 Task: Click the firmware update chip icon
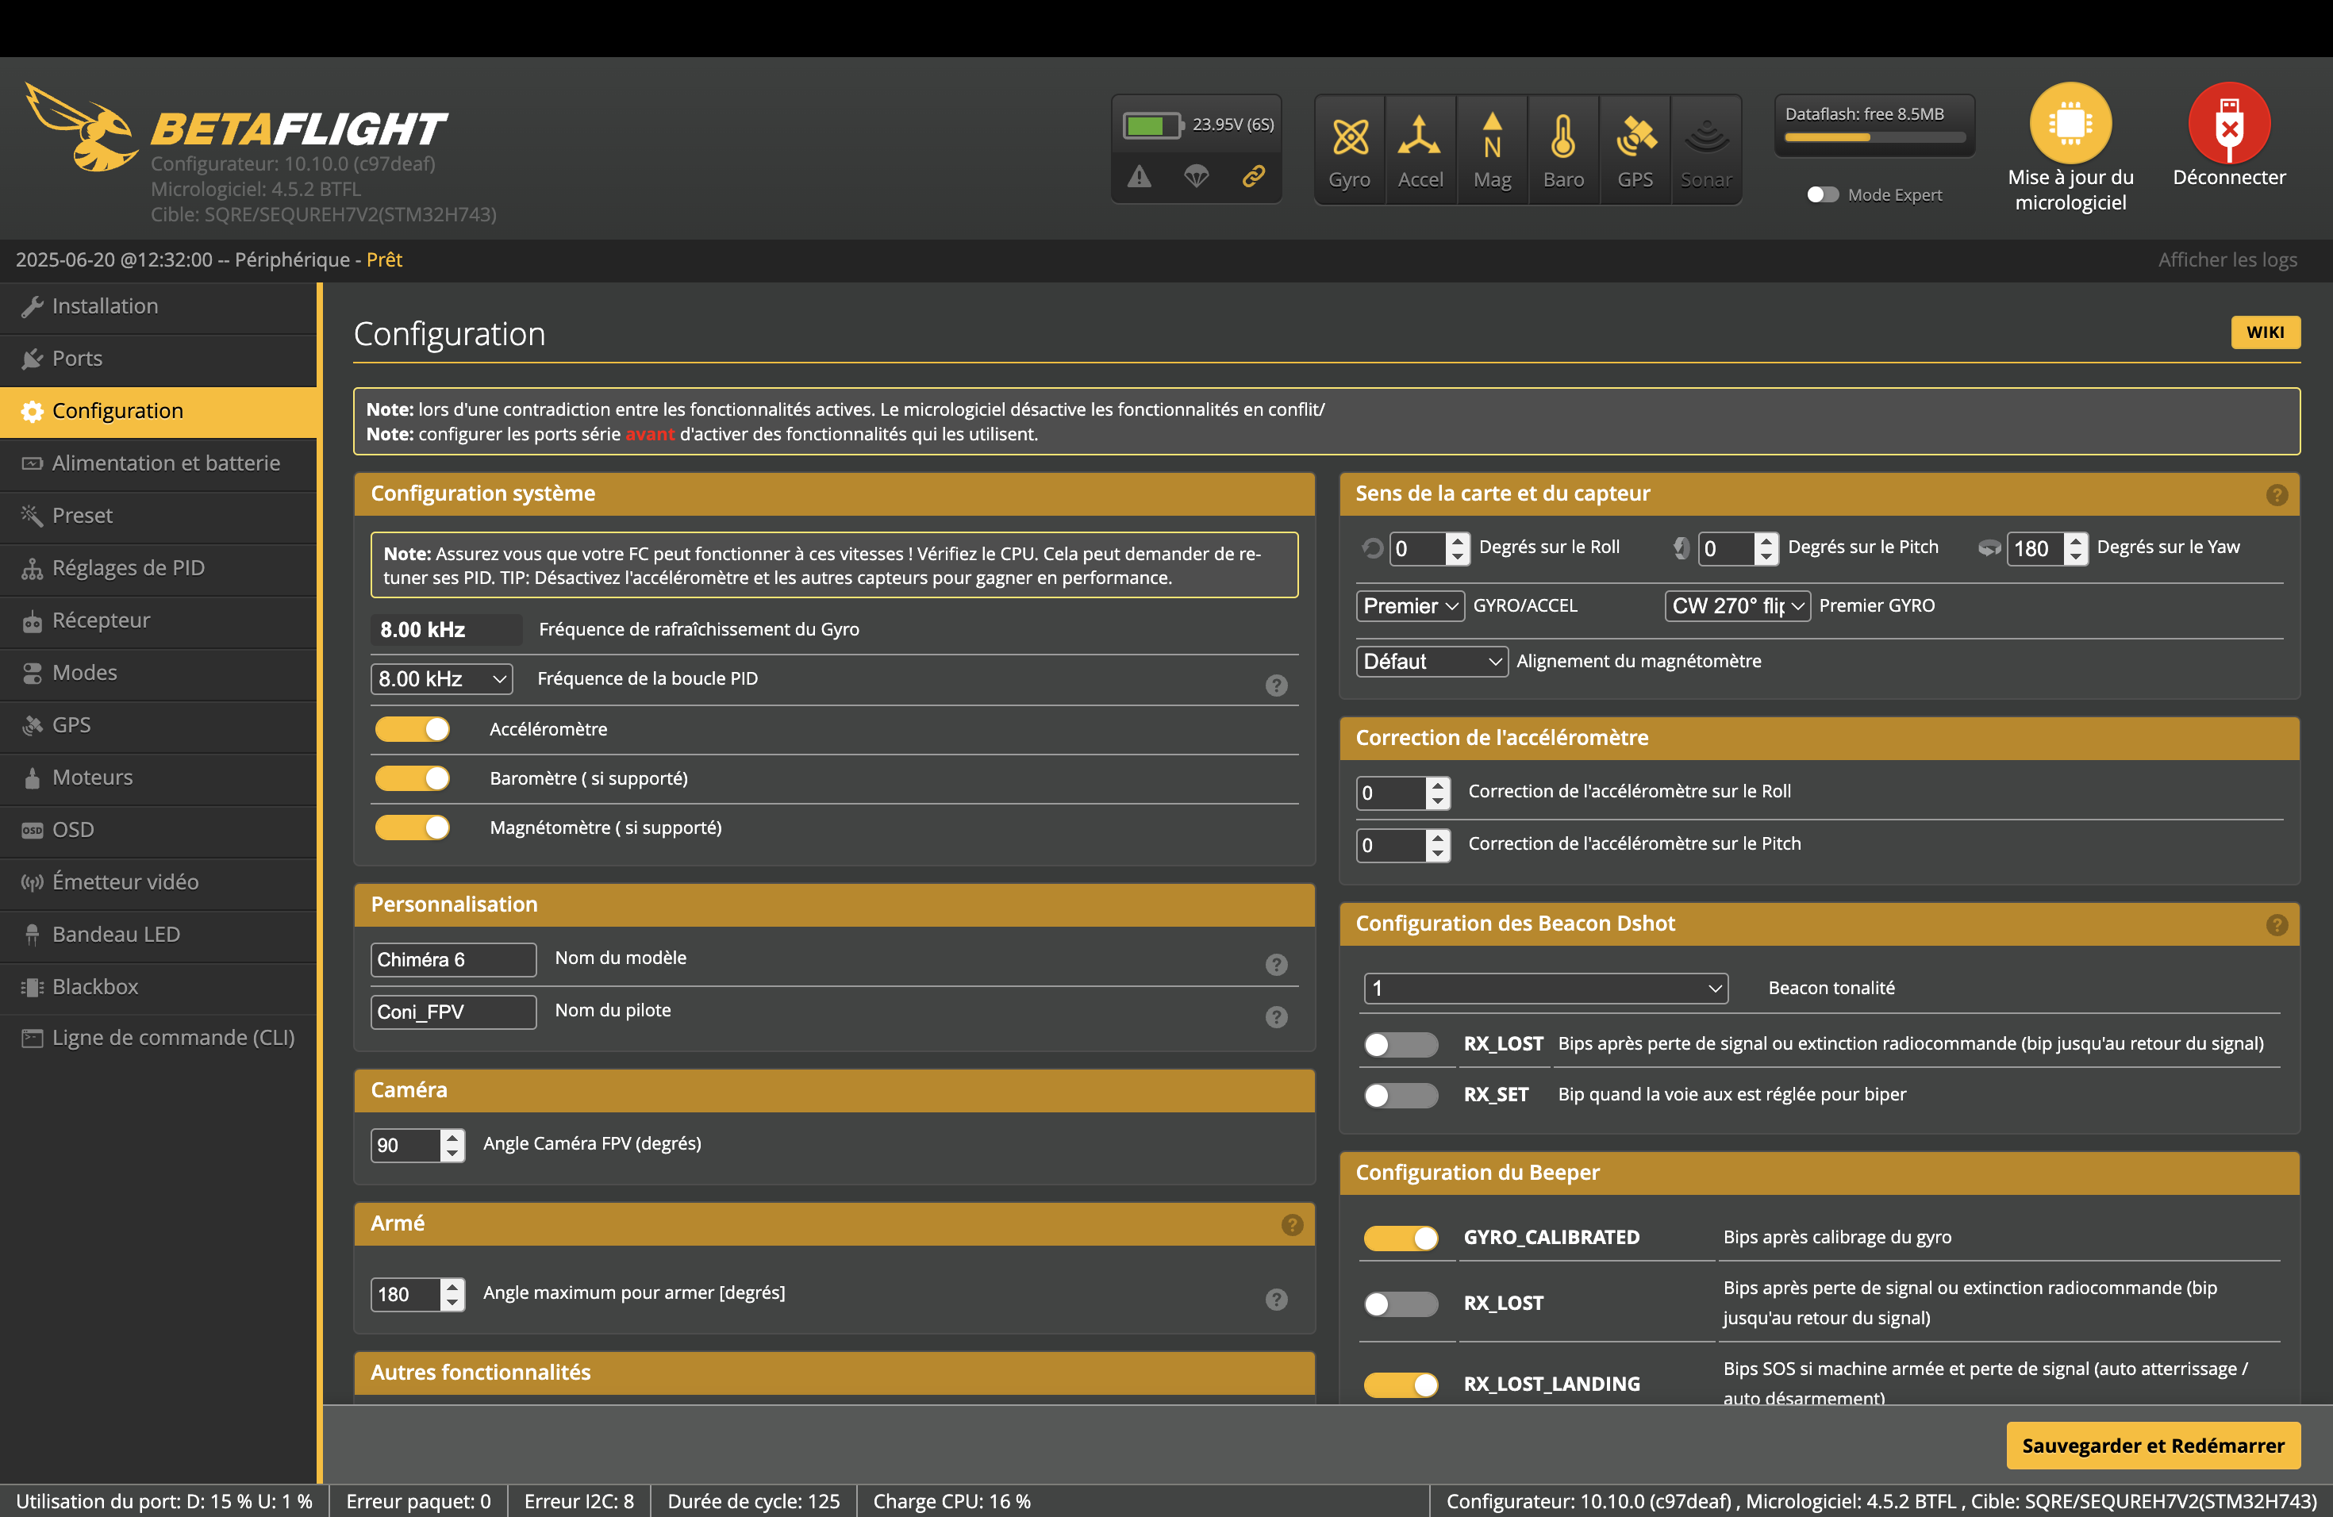coord(2070,122)
